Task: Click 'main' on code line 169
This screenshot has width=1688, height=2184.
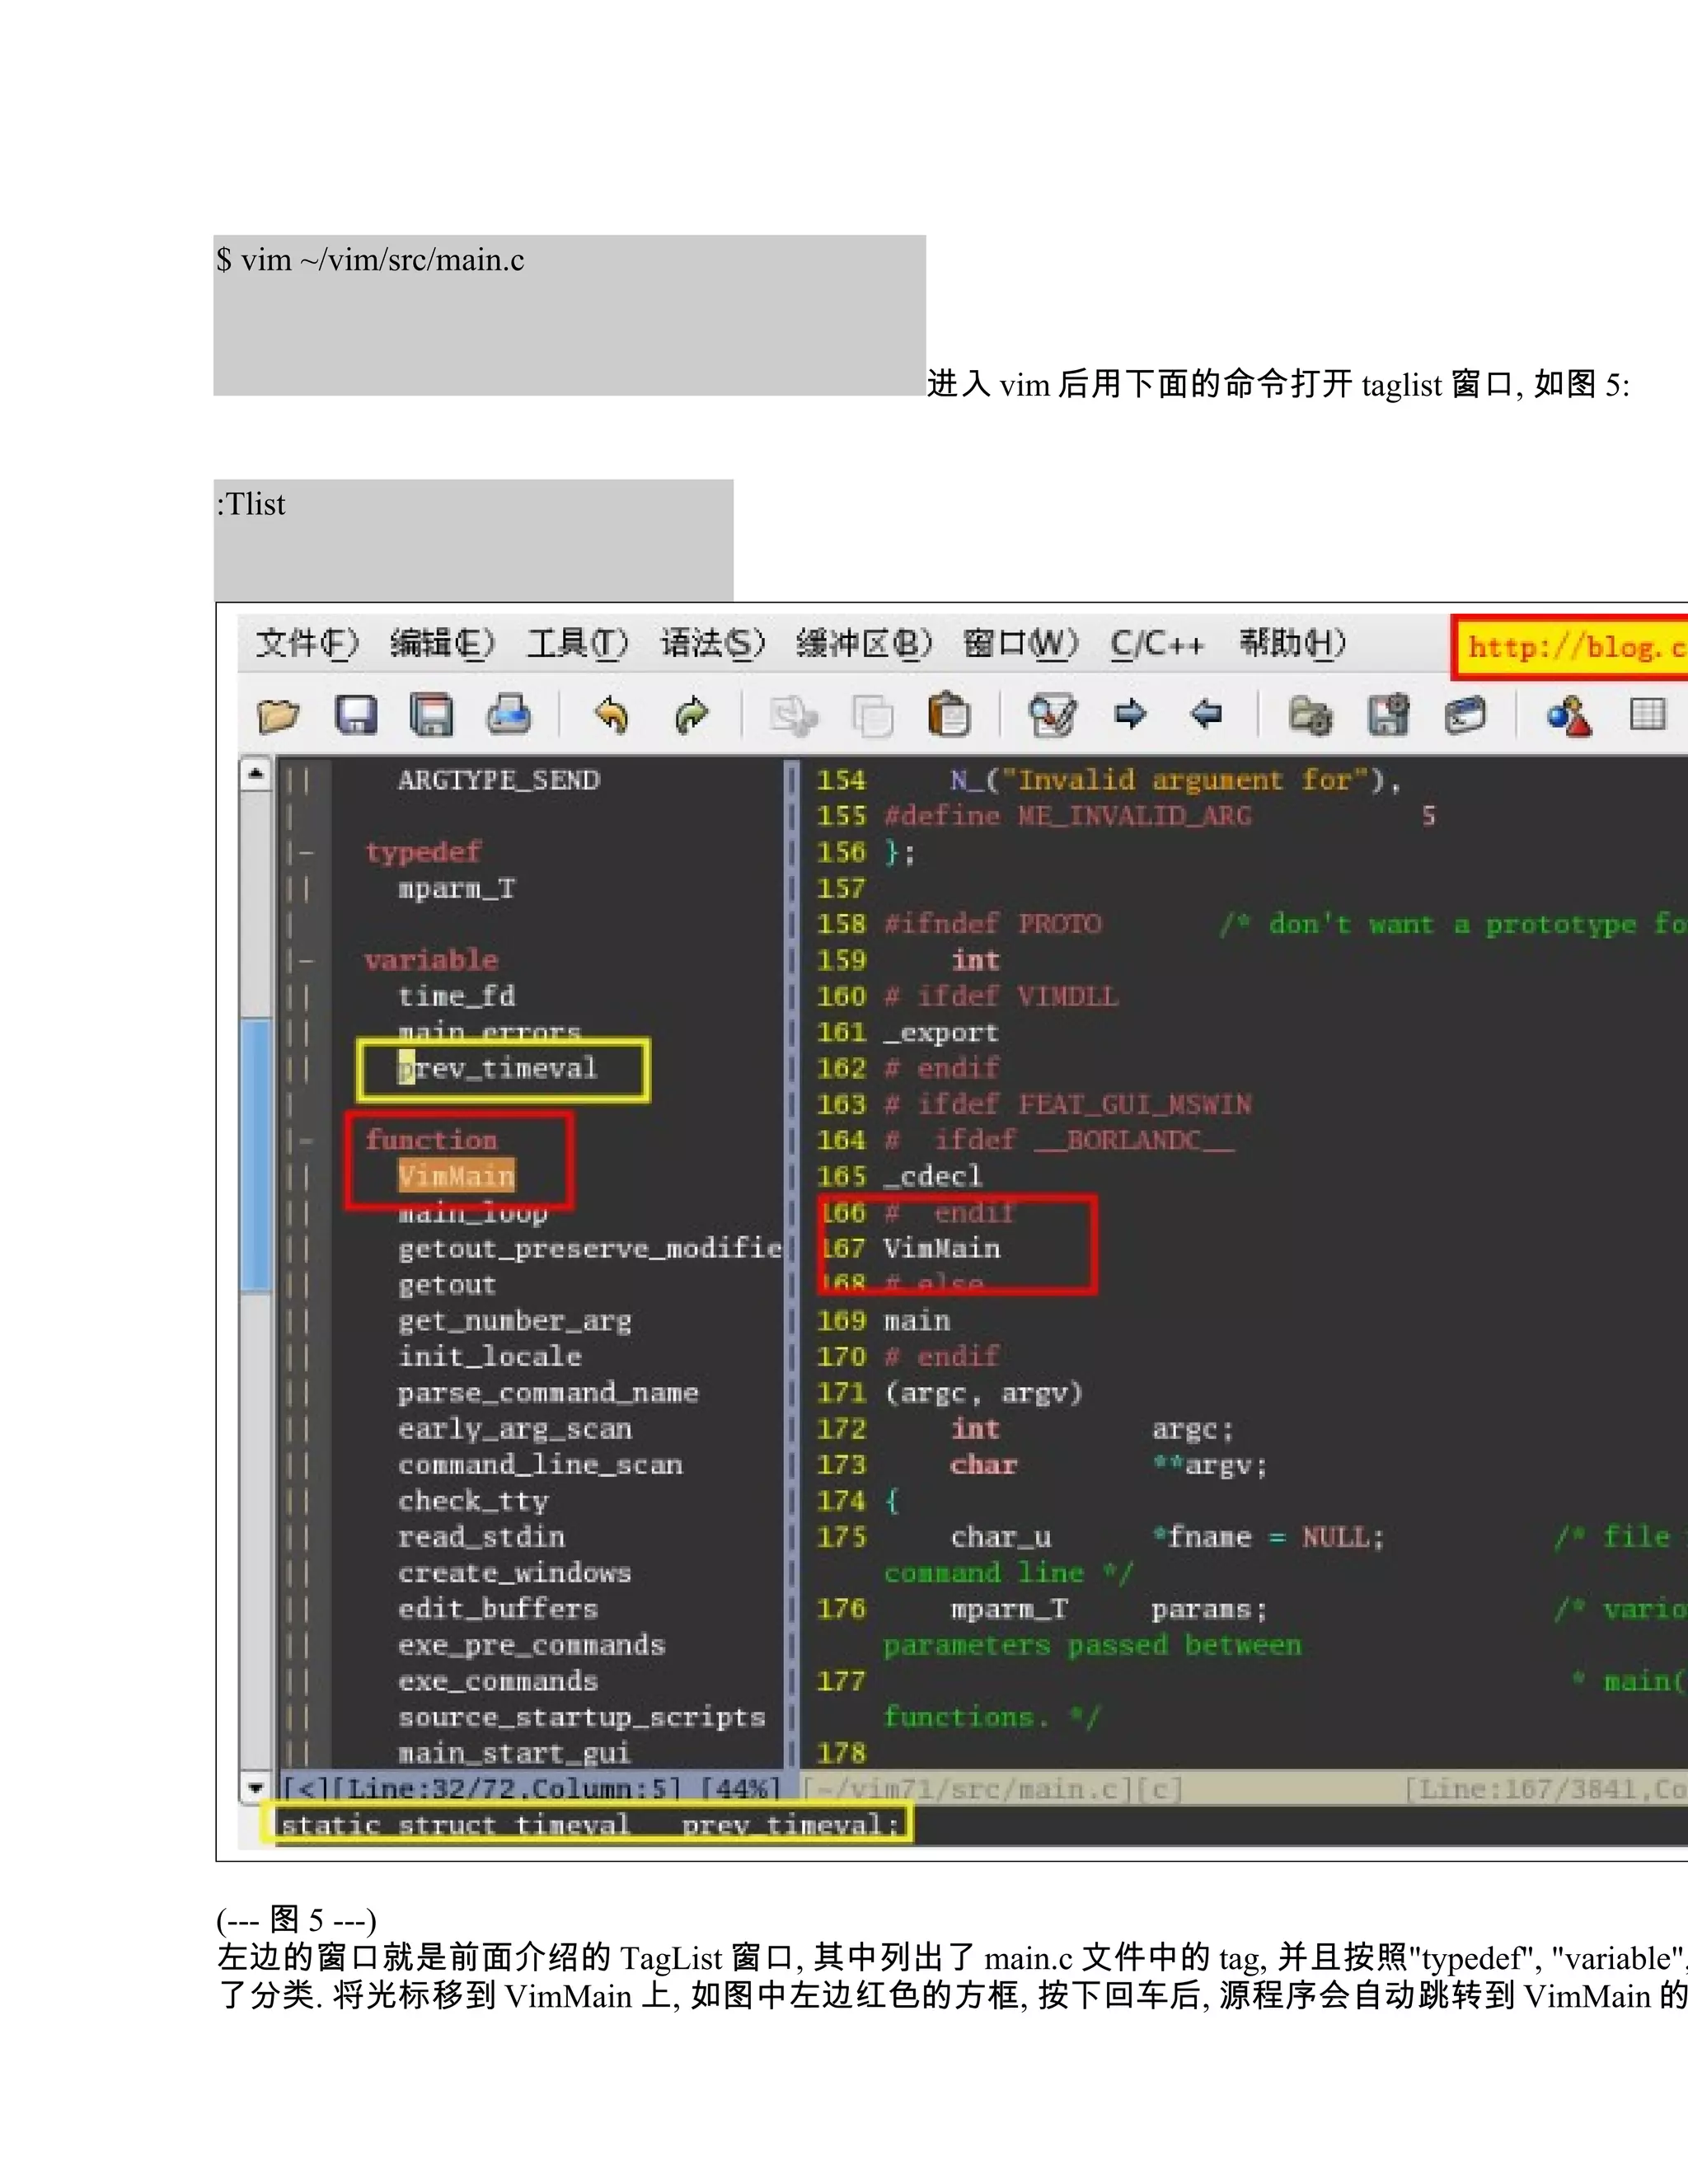Action: tap(917, 1321)
